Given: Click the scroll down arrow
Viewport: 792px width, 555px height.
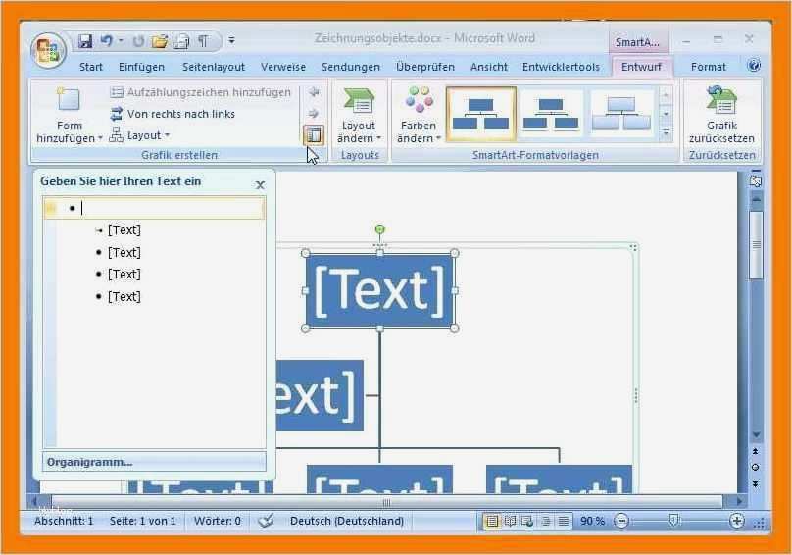Looking at the screenshot, I should tap(756, 434).
